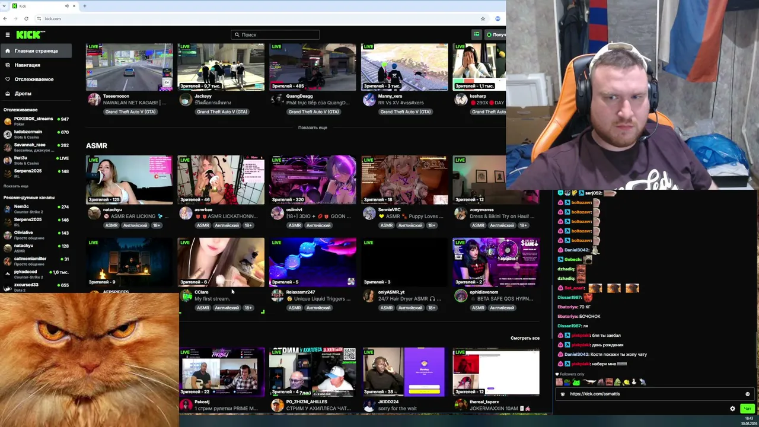Viewport: 759px width, 427px height.
Task: Click the Поиск search field
Action: pyautogui.click(x=275, y=34)
